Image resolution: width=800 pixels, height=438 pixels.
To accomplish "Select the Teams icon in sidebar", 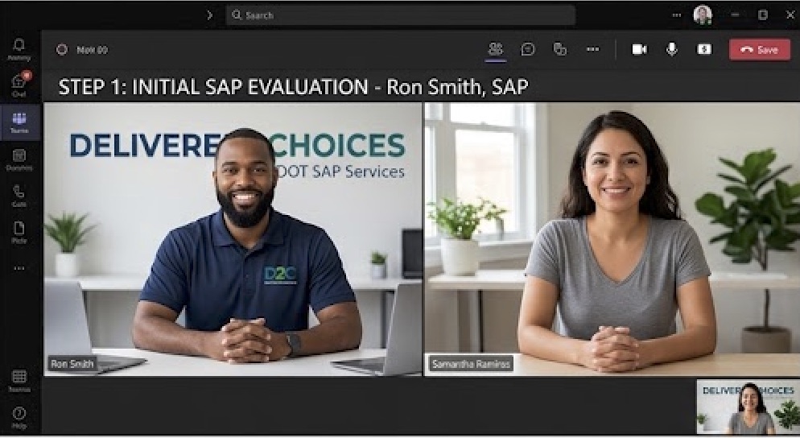I will (19, 122).
